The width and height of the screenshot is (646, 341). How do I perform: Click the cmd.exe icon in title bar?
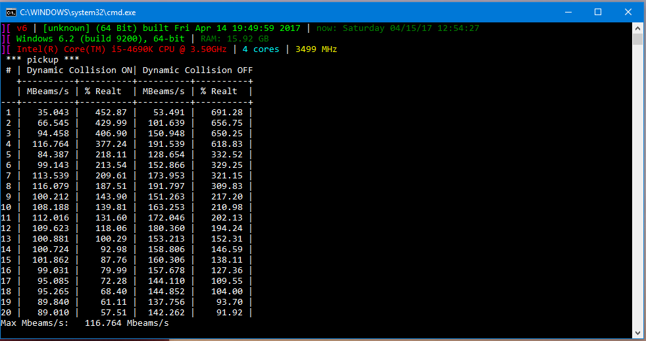(x=11, y=13)
